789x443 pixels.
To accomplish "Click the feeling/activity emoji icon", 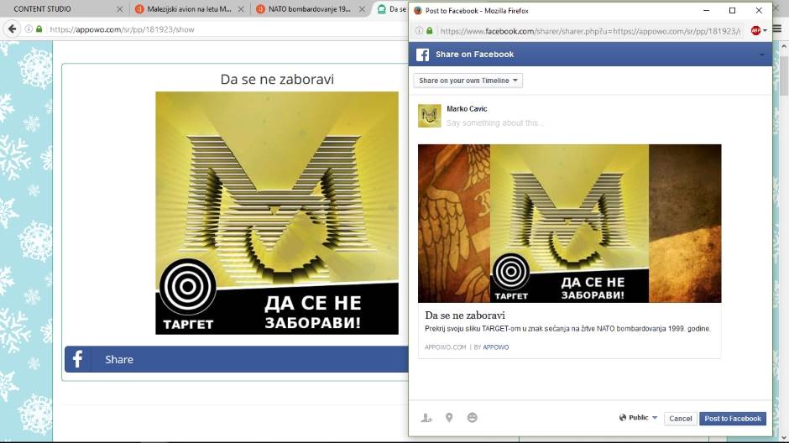I will (x=473, y=418).
